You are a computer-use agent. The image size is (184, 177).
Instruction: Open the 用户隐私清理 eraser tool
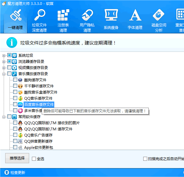(x=87, y=20)
